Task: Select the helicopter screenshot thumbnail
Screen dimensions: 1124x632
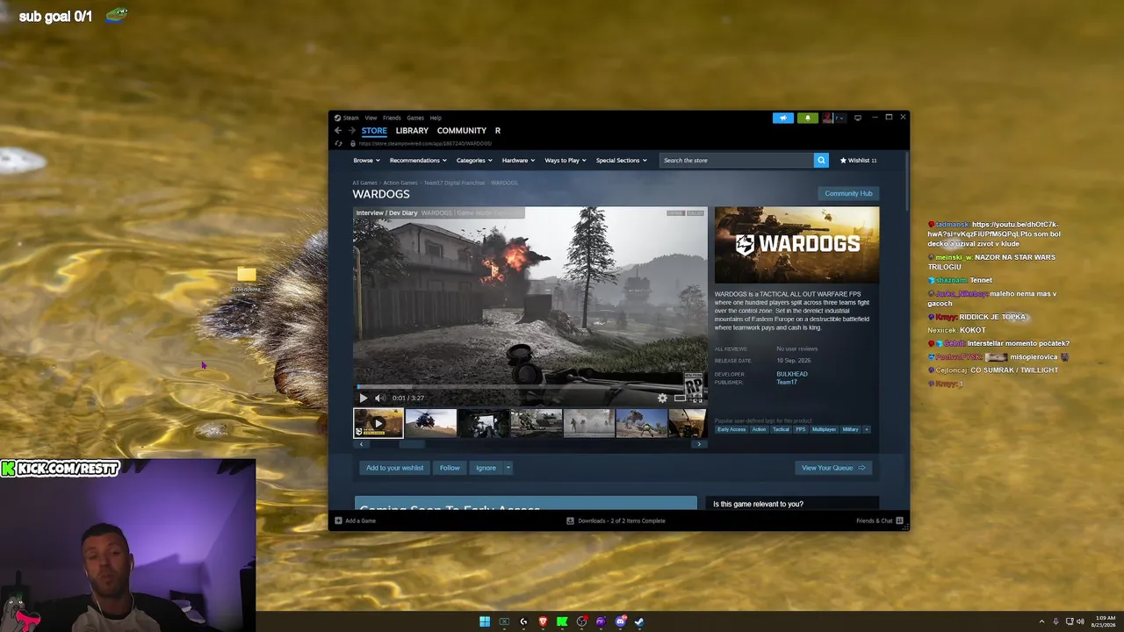Action: click(431, 423)
